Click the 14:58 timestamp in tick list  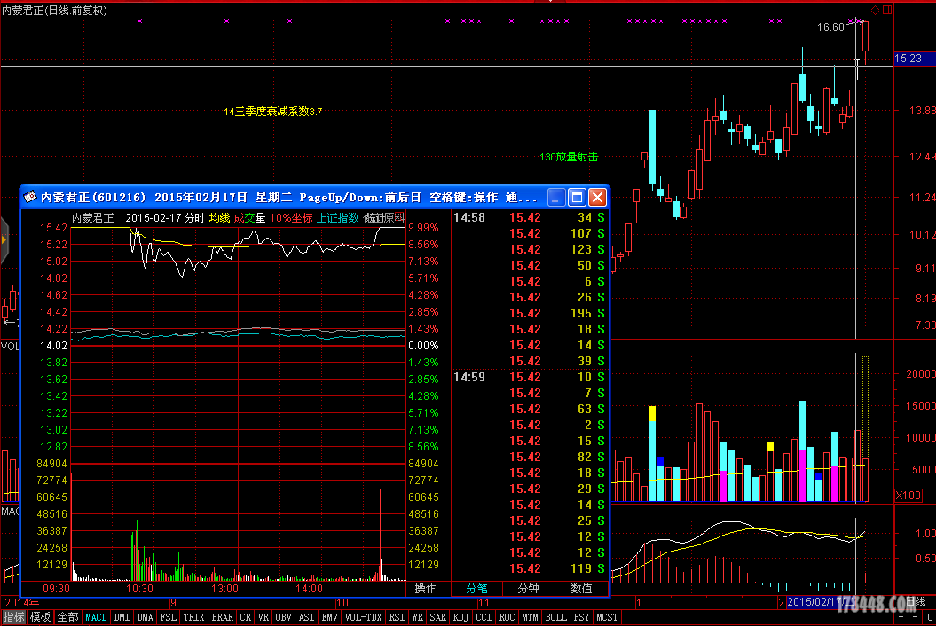click(x=469, y=218)
